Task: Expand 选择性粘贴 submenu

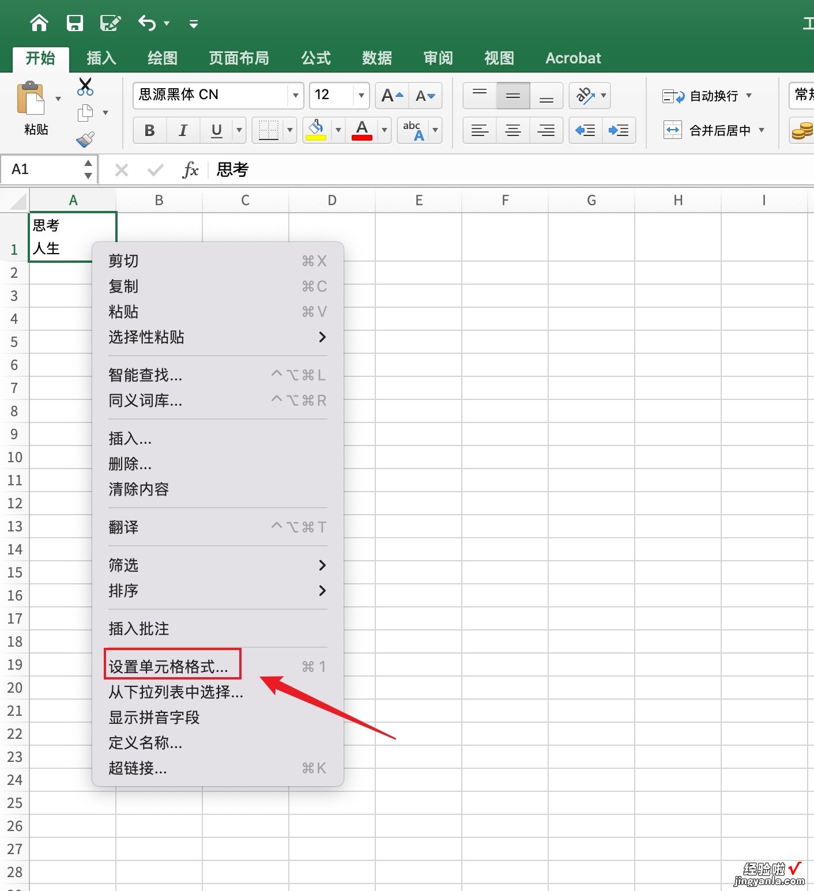Action: tap(218, 337)
